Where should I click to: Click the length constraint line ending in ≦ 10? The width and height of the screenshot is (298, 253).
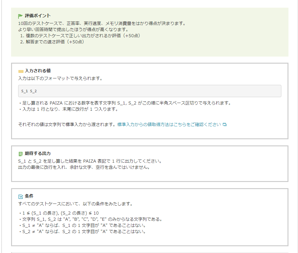pyautogui.click(x=59, y=213)
